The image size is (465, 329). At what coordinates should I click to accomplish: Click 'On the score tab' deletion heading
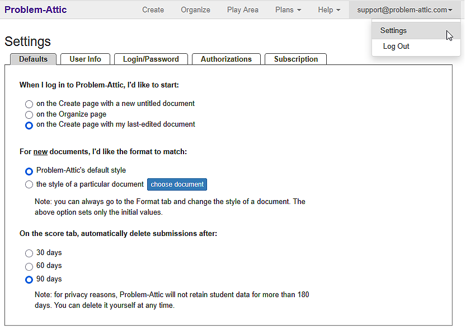coord(118,234)
